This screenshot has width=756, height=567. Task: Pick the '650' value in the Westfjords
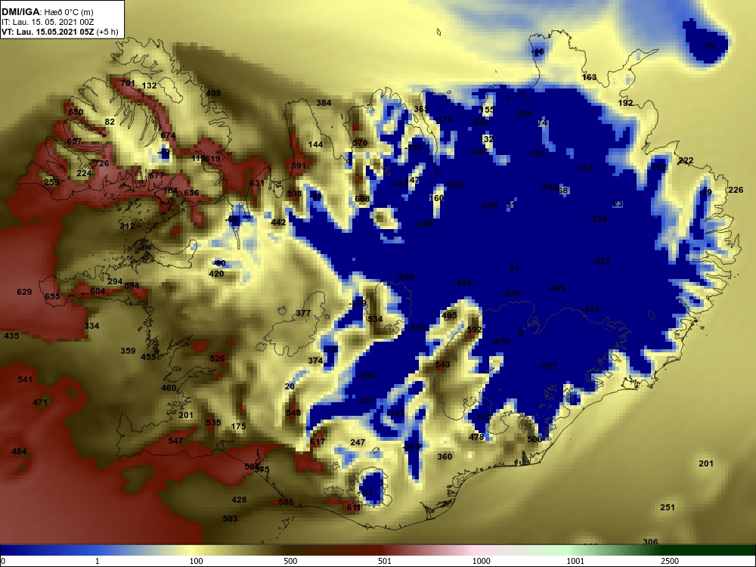[x=75, y=112]
